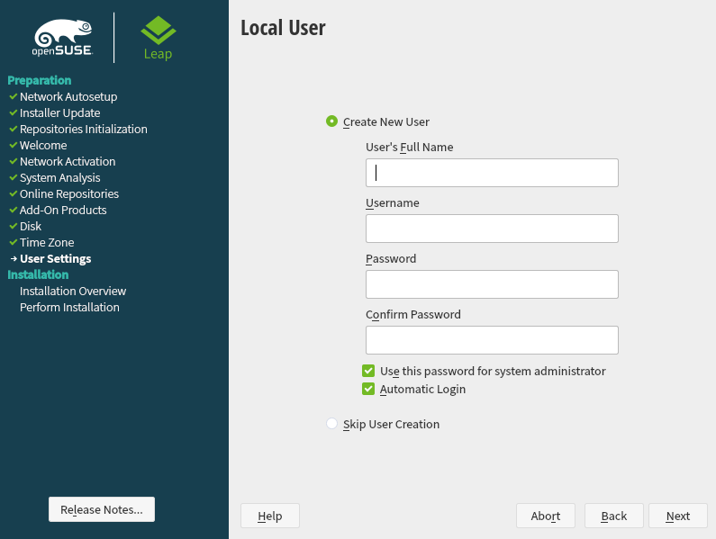Disable the Automatic Login checkbox
Viewport: 716px width, 539px height.
(x=368, y=390)
